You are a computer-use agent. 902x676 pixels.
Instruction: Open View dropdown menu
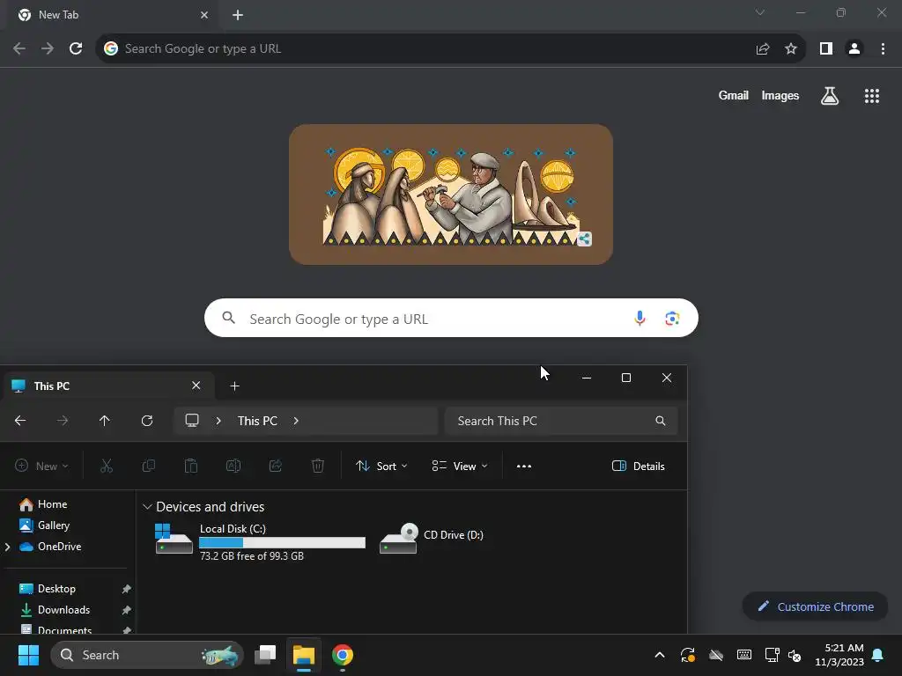pos(460,467)
